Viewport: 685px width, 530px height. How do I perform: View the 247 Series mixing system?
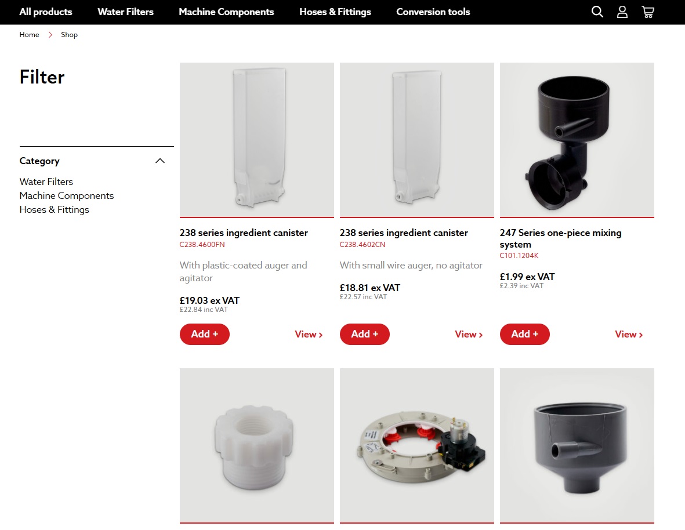tap(629, 335)
